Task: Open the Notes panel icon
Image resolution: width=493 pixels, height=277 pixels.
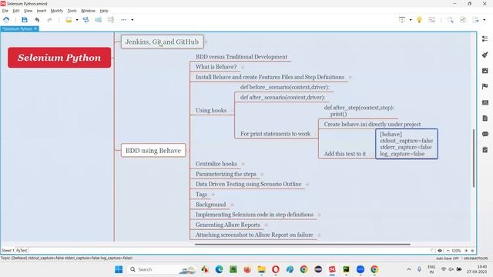Action: pos(485,118)
